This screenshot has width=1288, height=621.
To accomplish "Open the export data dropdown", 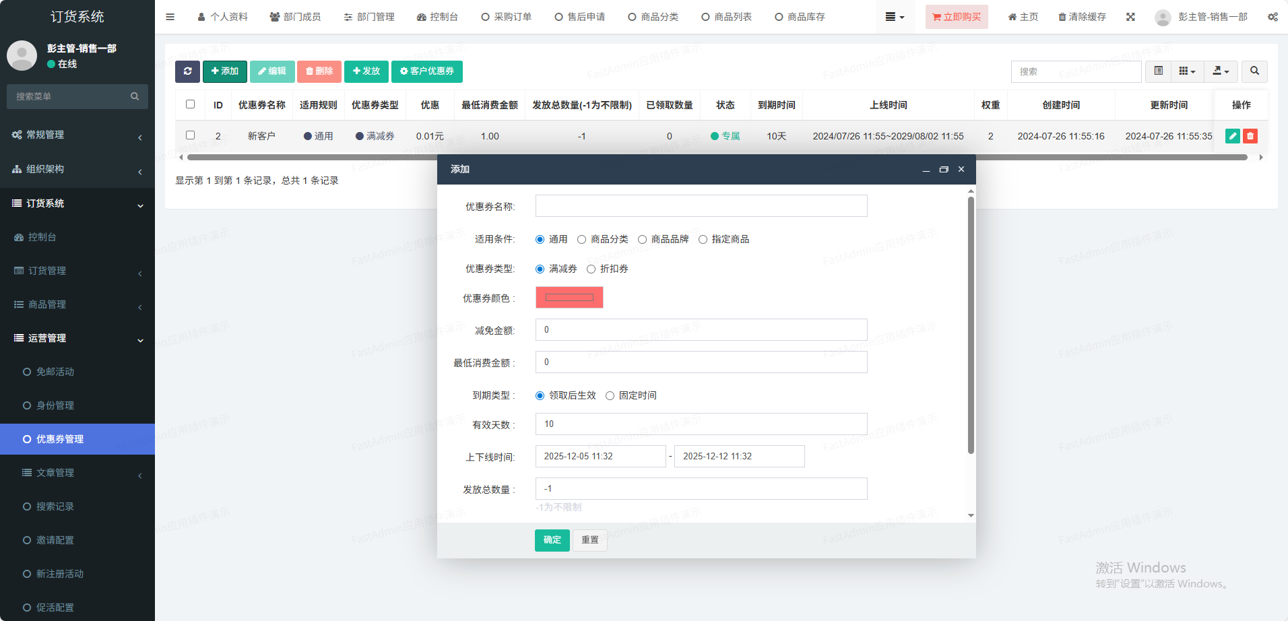I will pos(1221,71).
